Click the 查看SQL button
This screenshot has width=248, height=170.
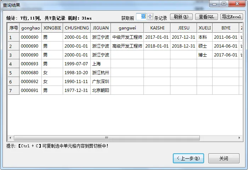(206, 17)
